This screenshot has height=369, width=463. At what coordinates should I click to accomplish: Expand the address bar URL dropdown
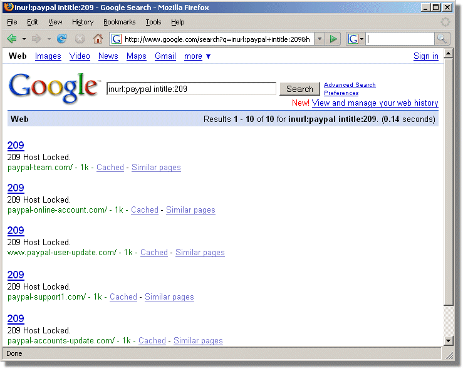point(320,39)
